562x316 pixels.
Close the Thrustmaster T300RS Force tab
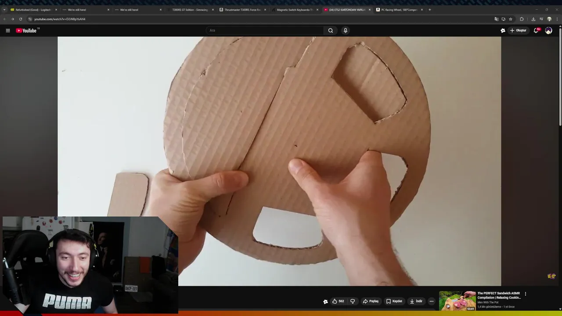click(x=265, y=10)
